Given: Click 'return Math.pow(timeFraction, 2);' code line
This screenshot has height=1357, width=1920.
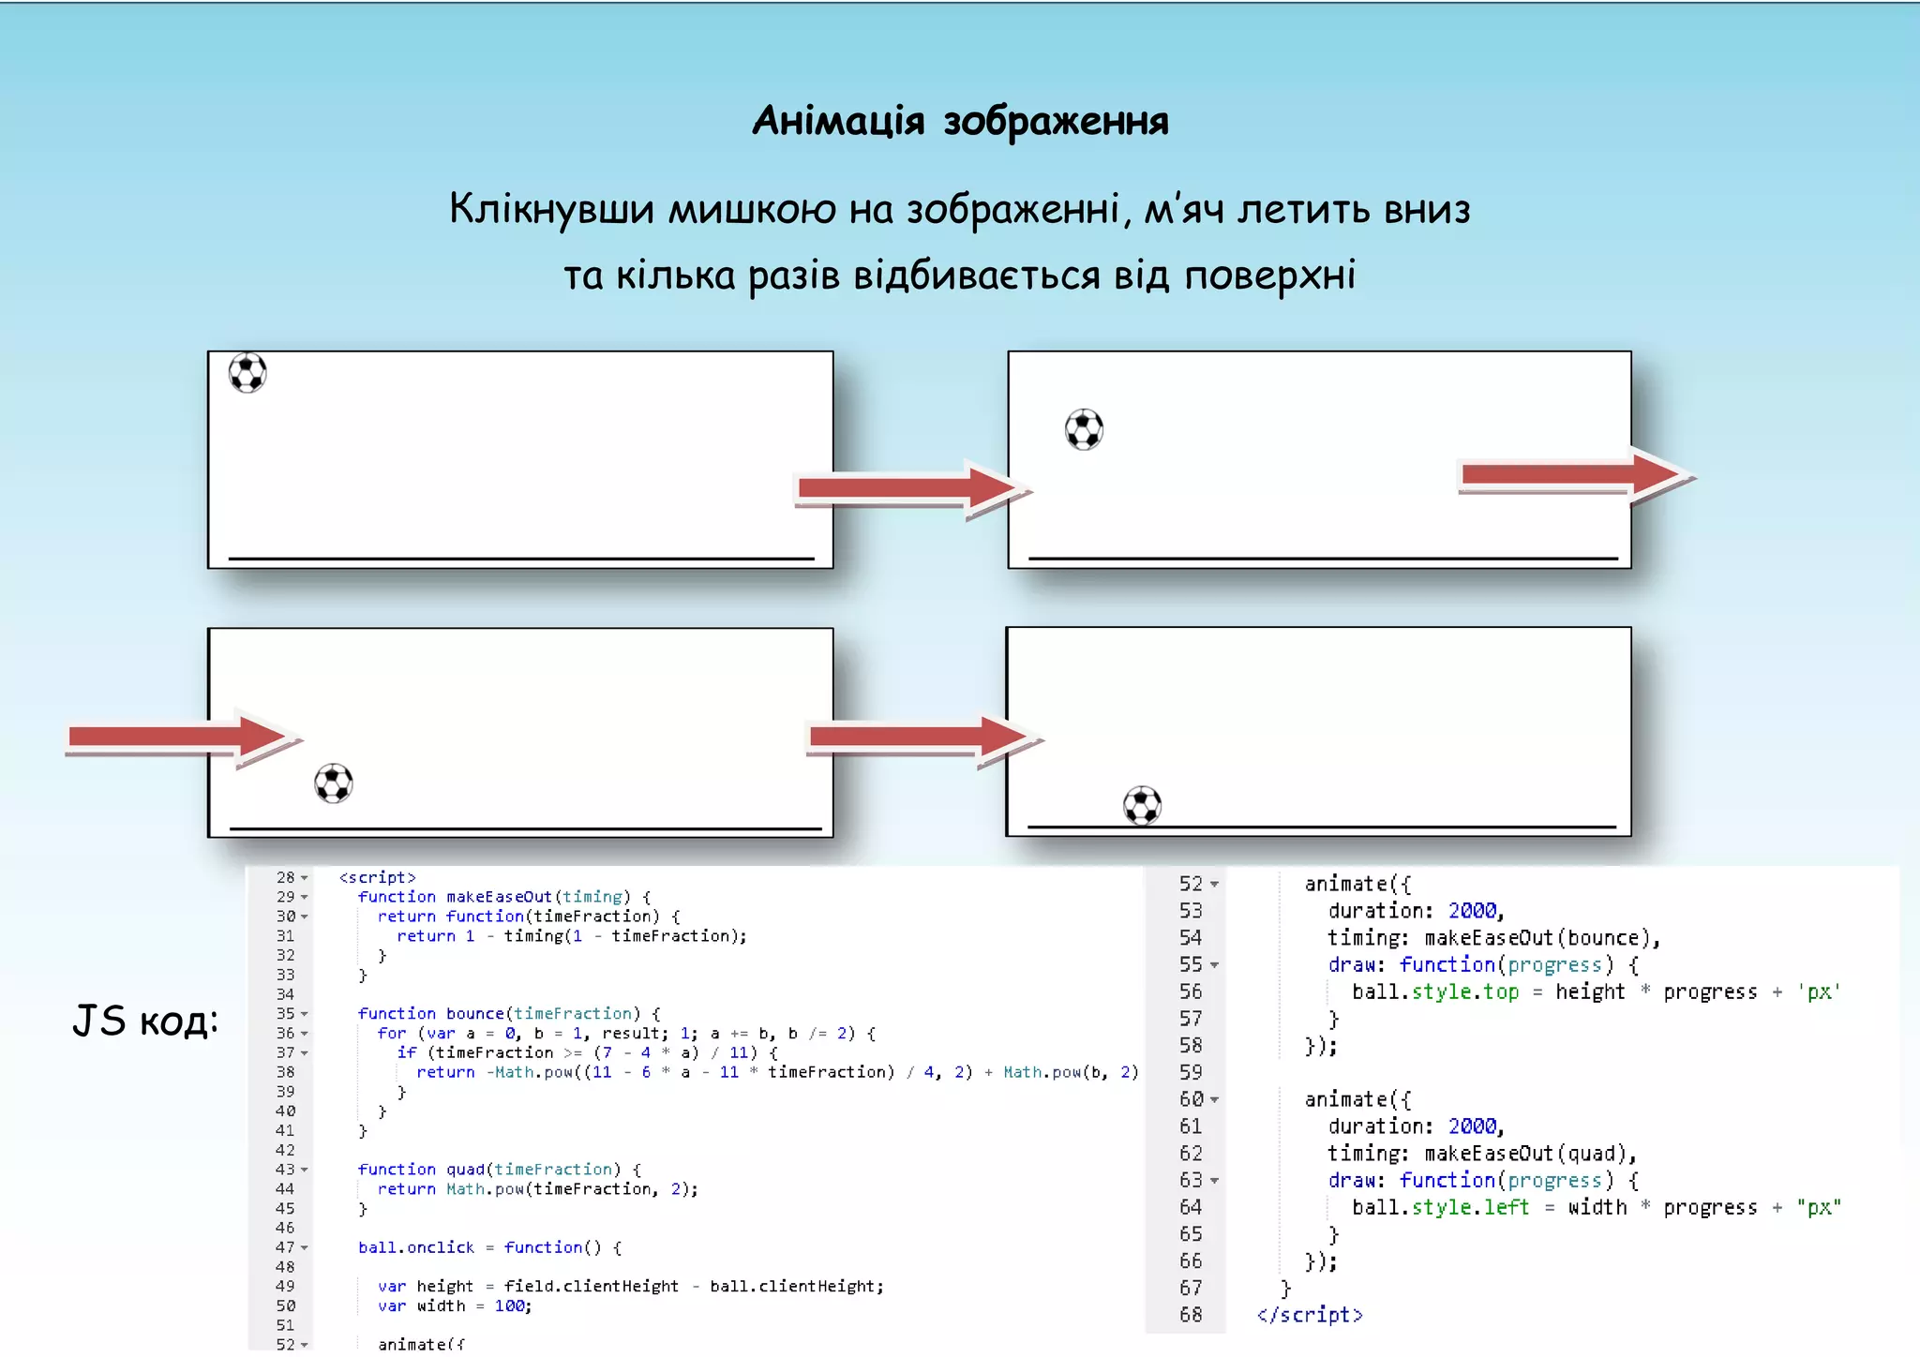Looking at the screenshot, I should point(538,1189).
